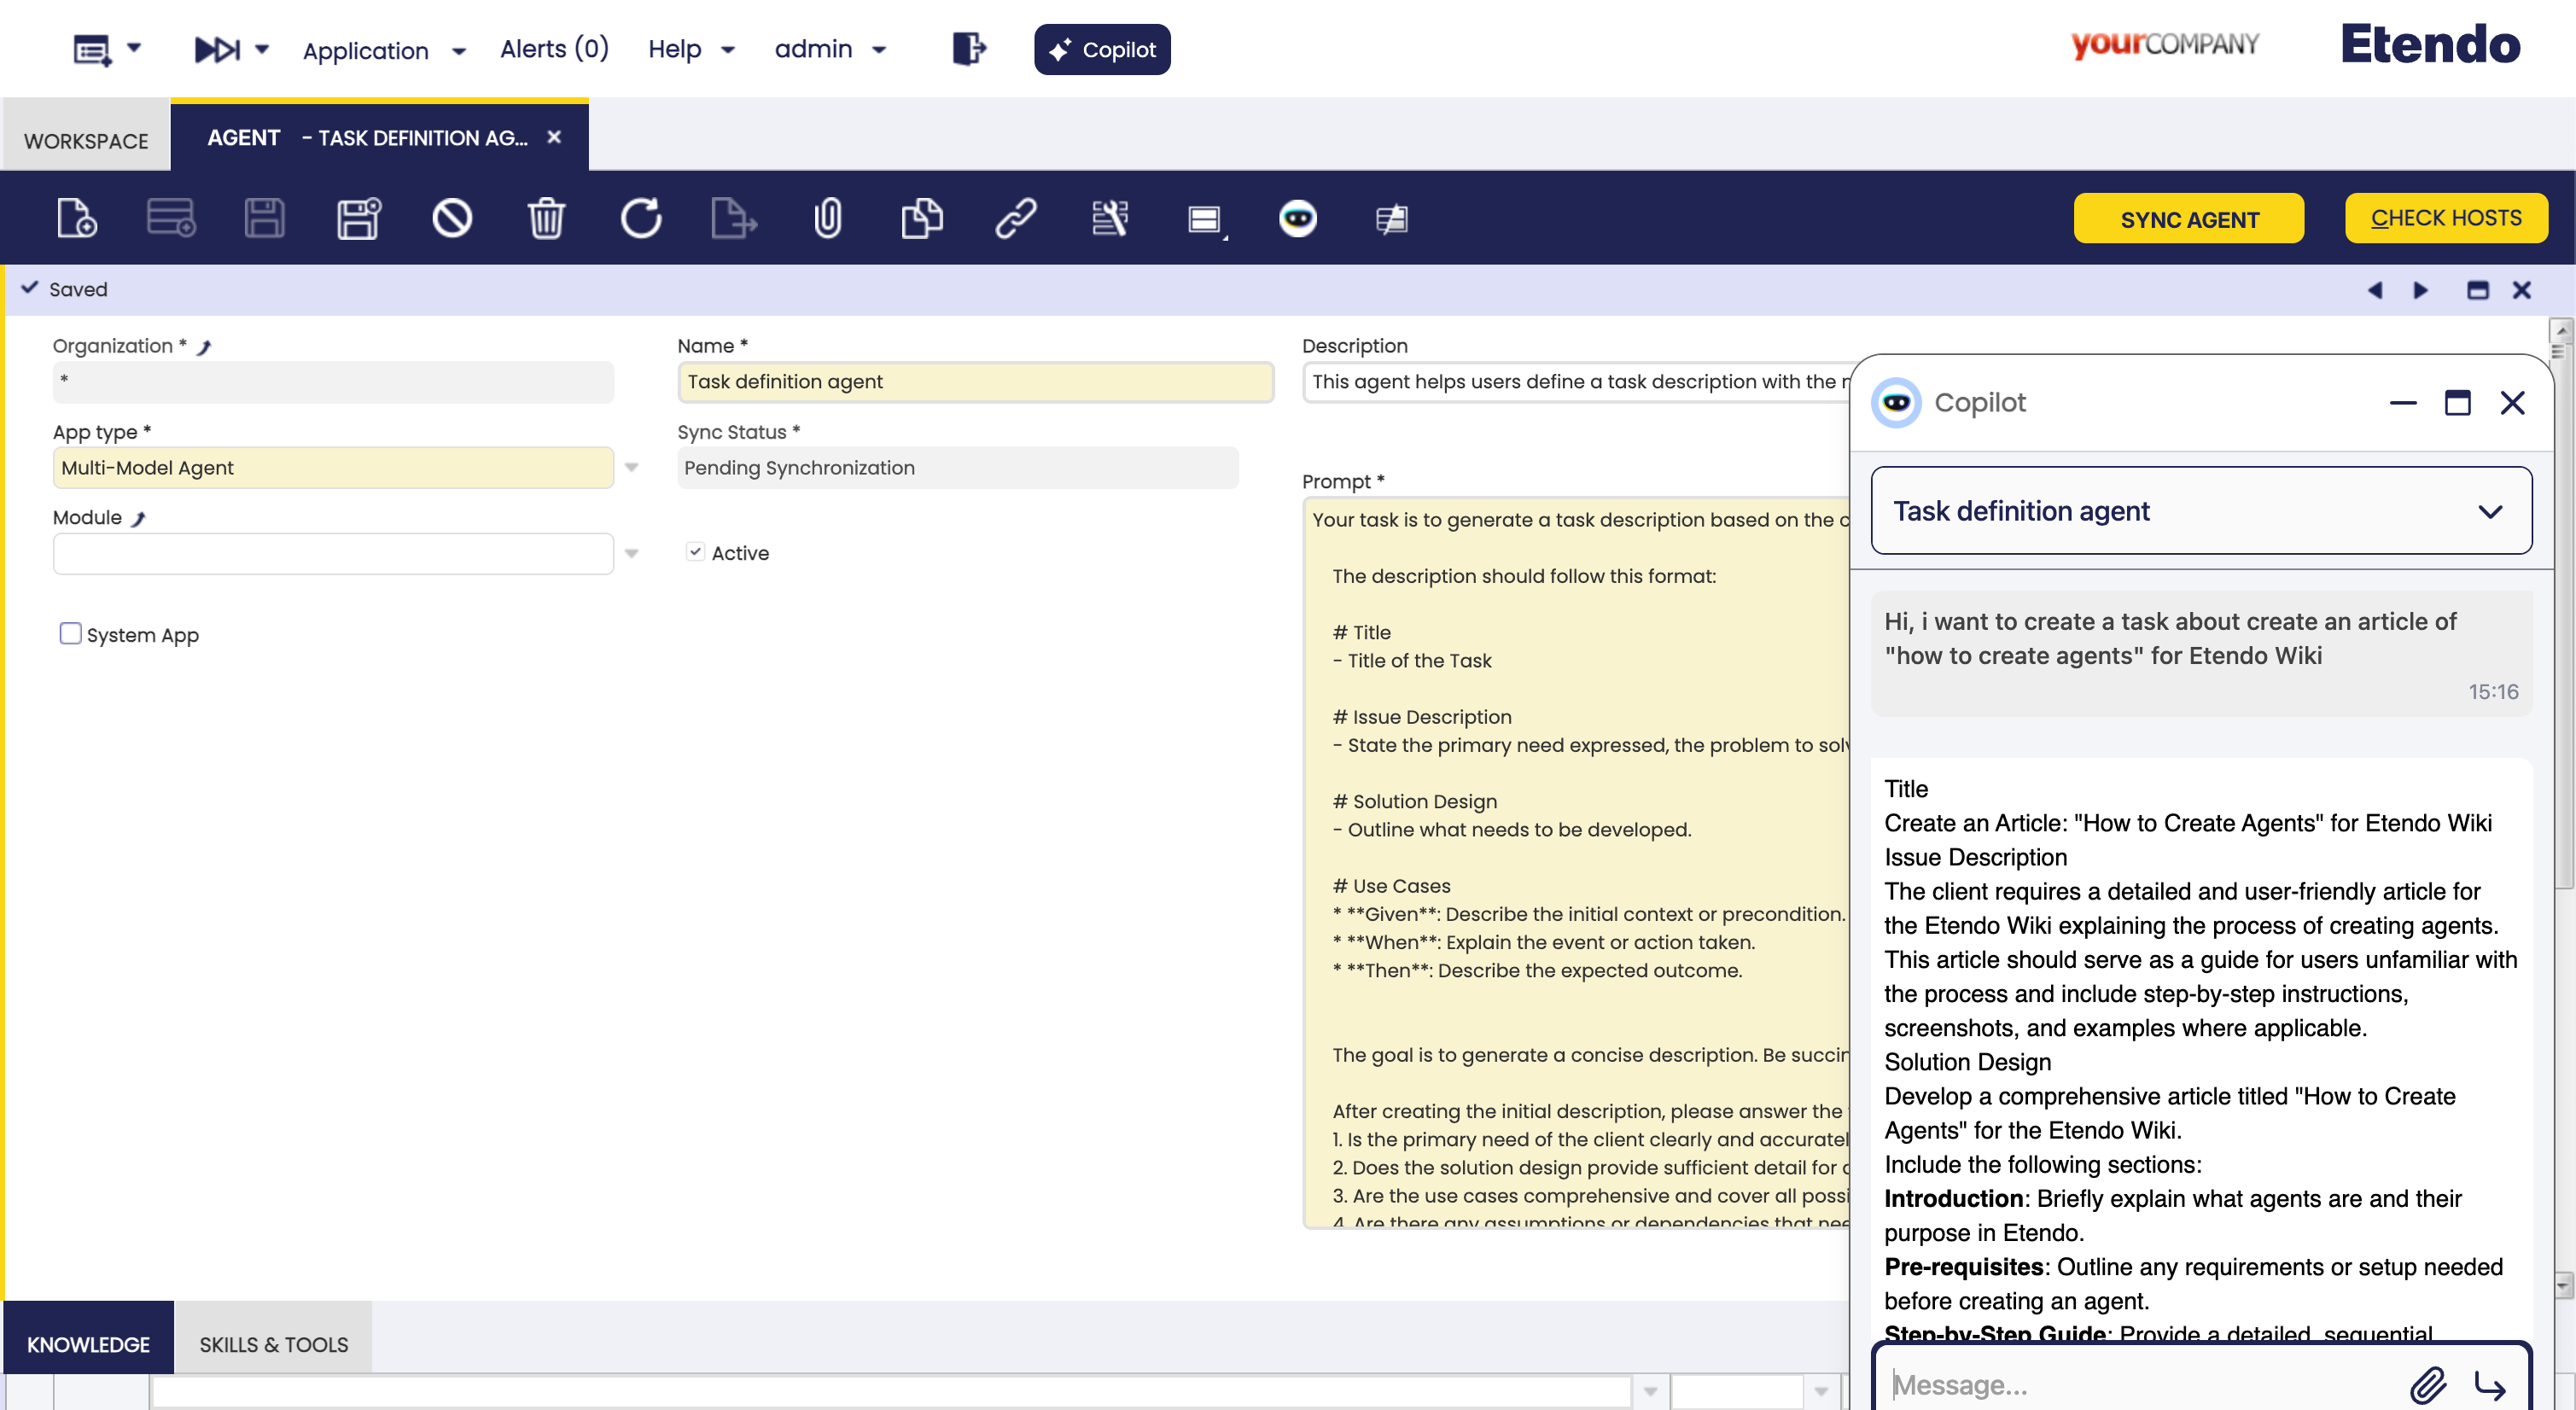Clone the record with copy icon
The height and width of the screenshot is (1410, 2576).
point(922,218)
